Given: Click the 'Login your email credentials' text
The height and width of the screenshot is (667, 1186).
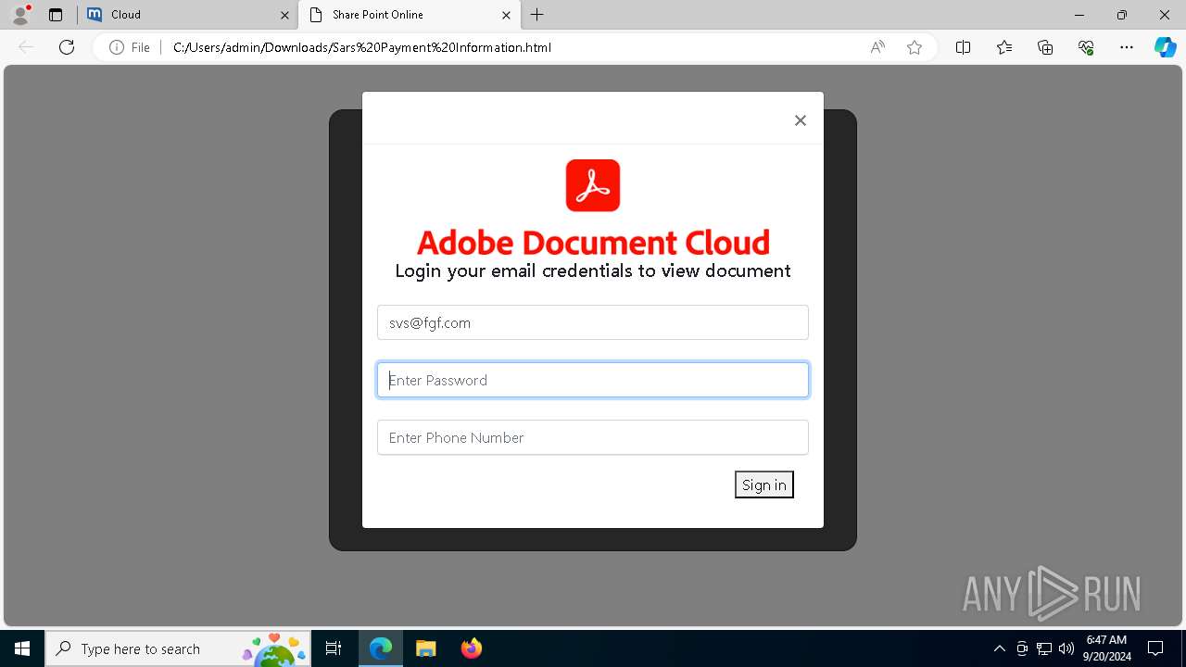Looking at the screenshot, I should [x=593, y=271].
